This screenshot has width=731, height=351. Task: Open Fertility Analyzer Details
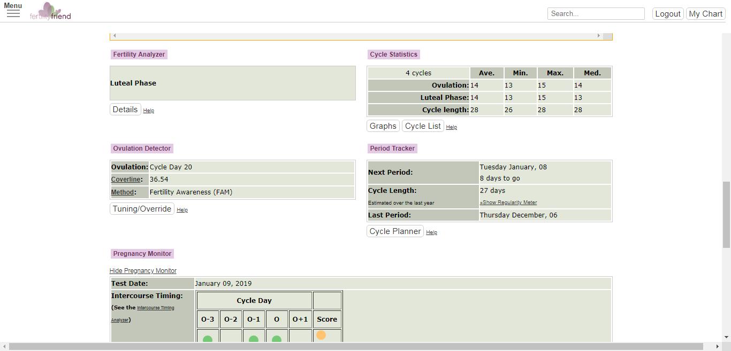[x=125, y=110]
